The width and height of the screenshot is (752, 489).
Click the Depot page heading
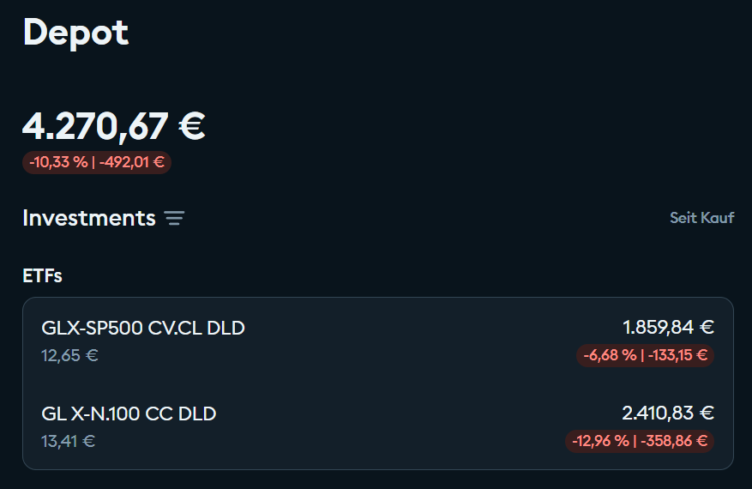(x=75, y=33)
